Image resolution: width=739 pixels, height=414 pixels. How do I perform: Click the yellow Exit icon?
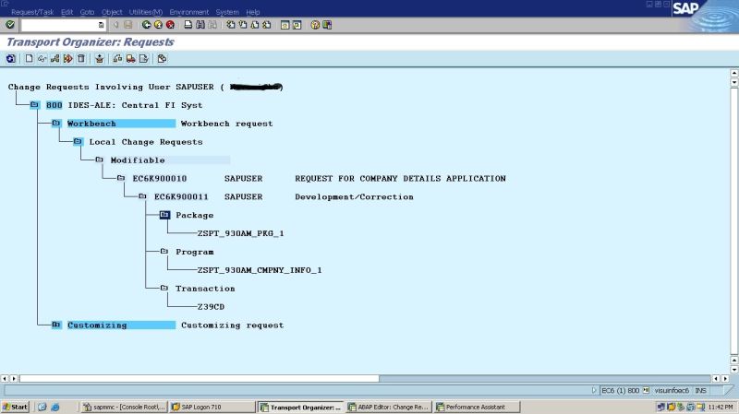(158, 25)
